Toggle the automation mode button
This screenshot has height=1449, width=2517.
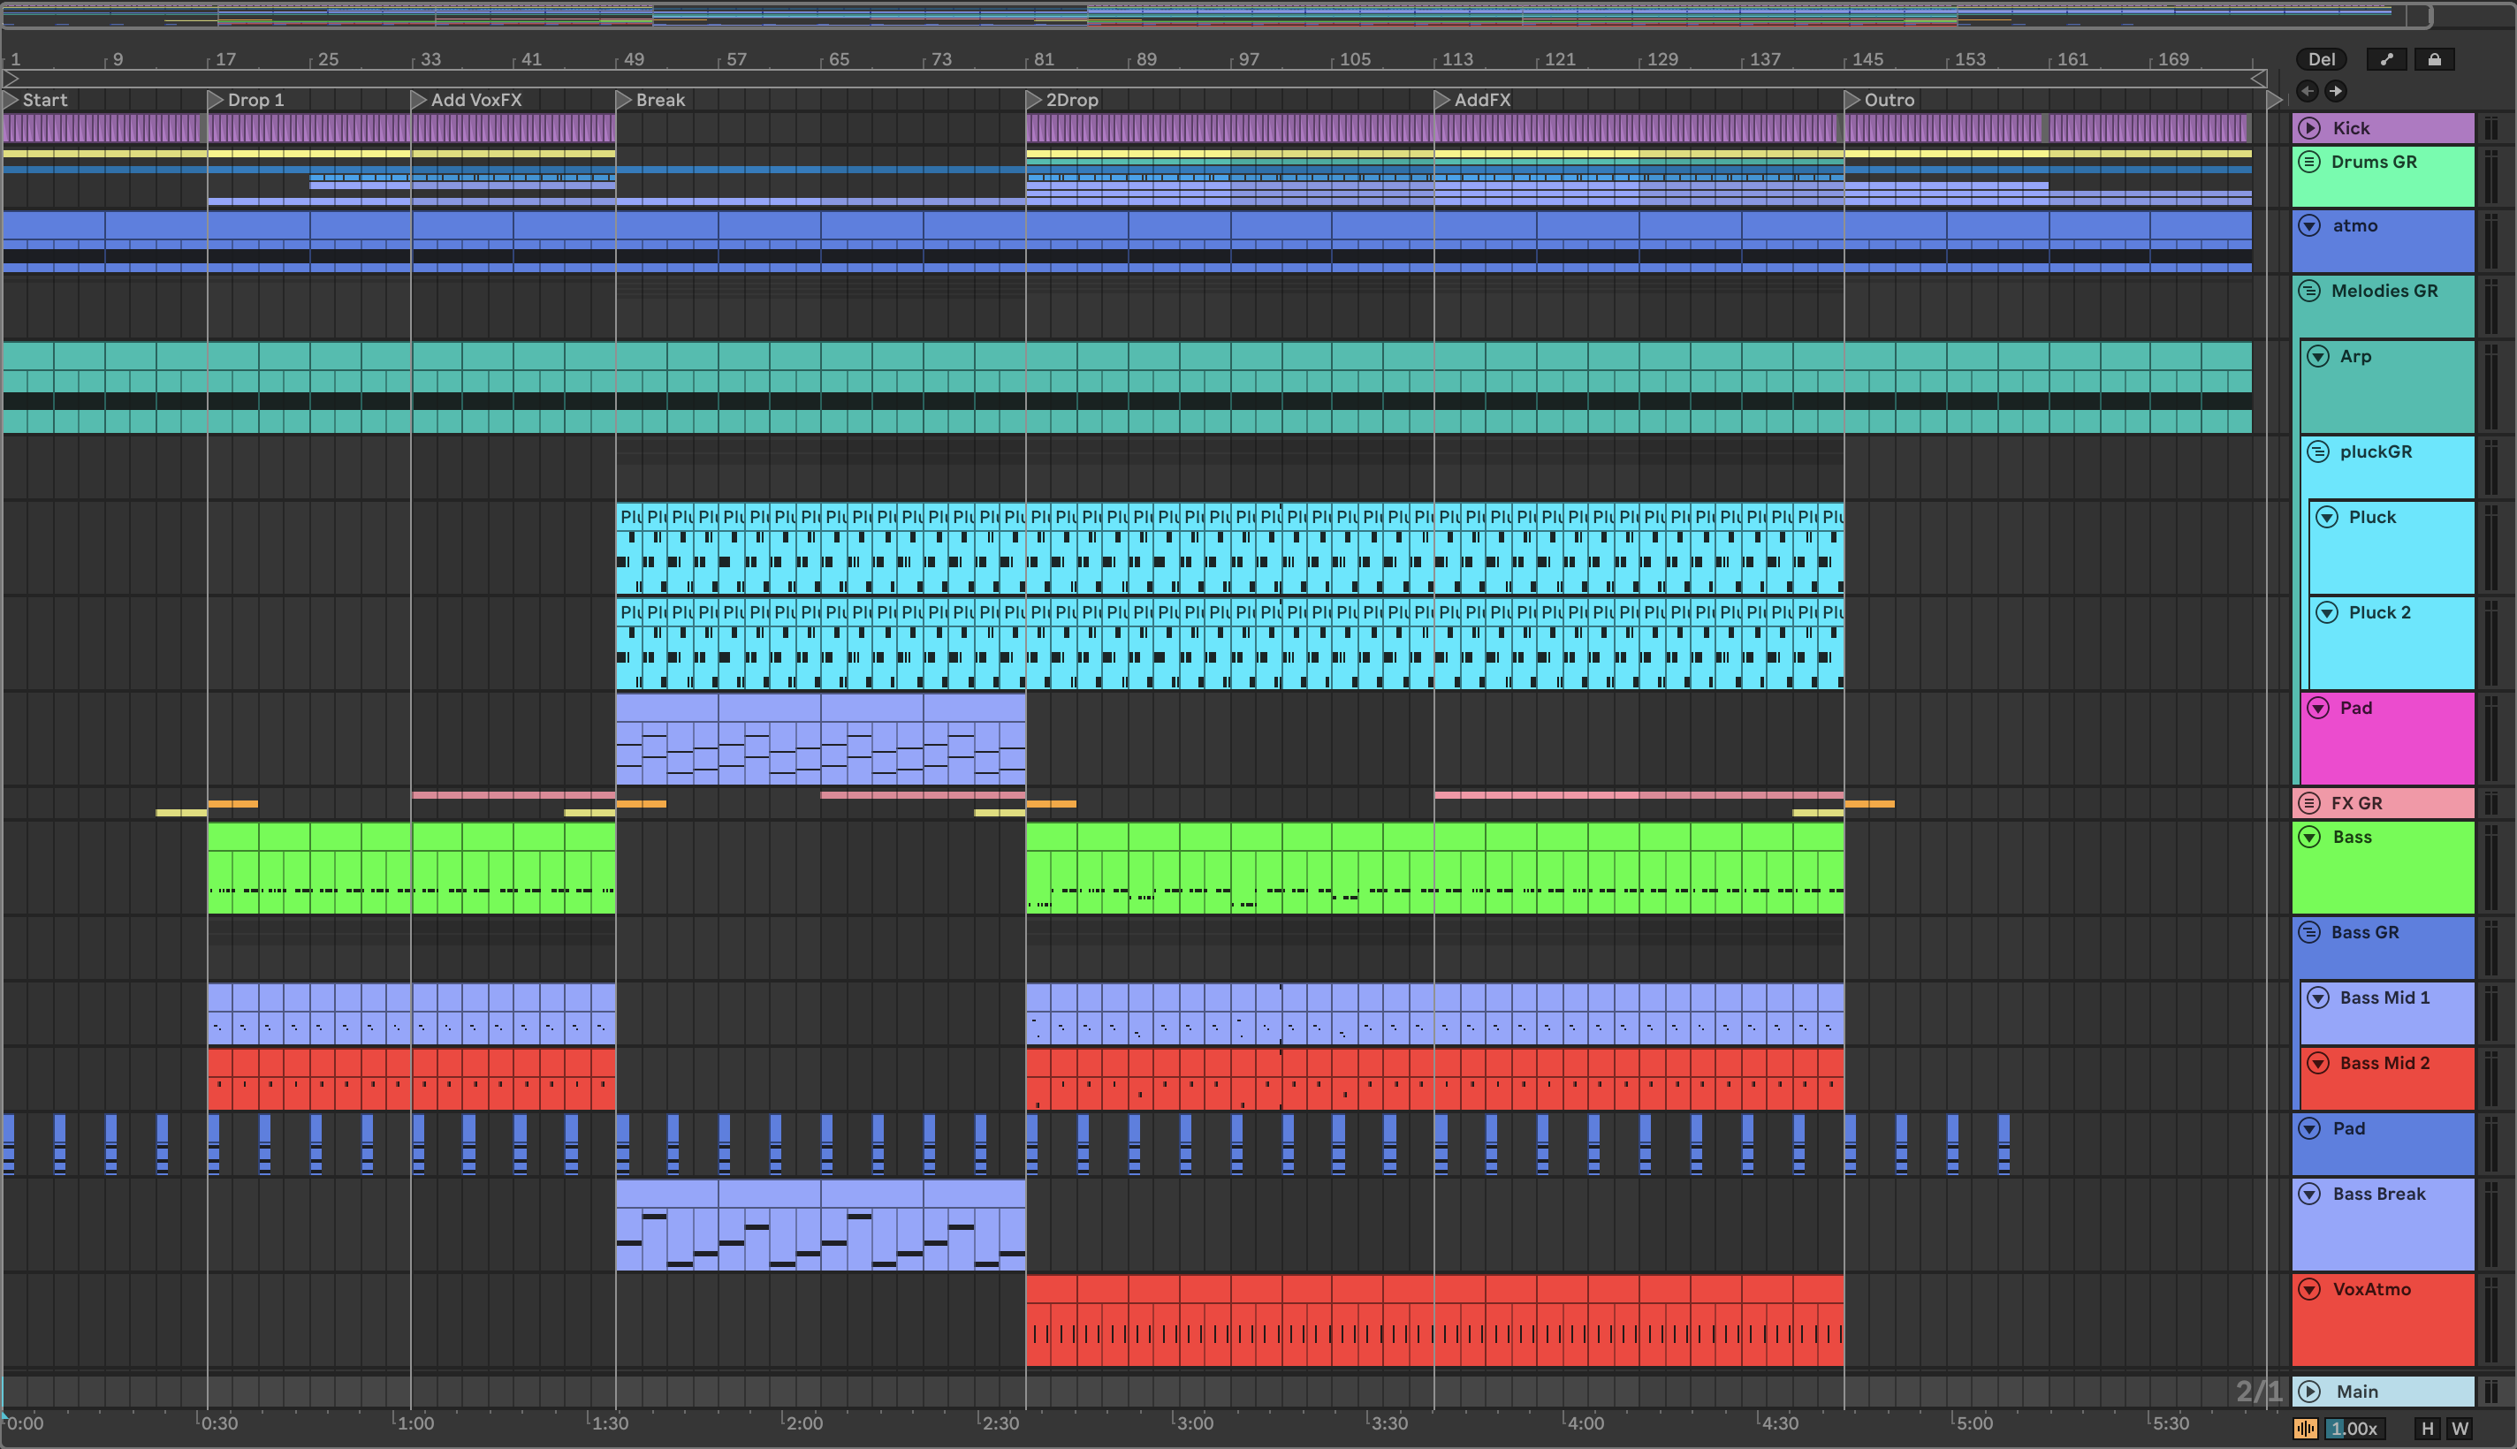(2386, 60)
